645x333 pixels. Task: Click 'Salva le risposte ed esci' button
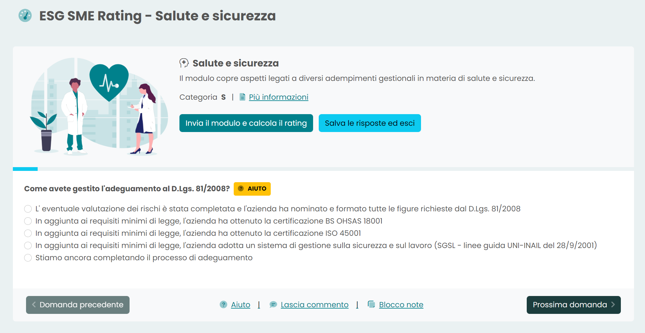pos(370,123)
